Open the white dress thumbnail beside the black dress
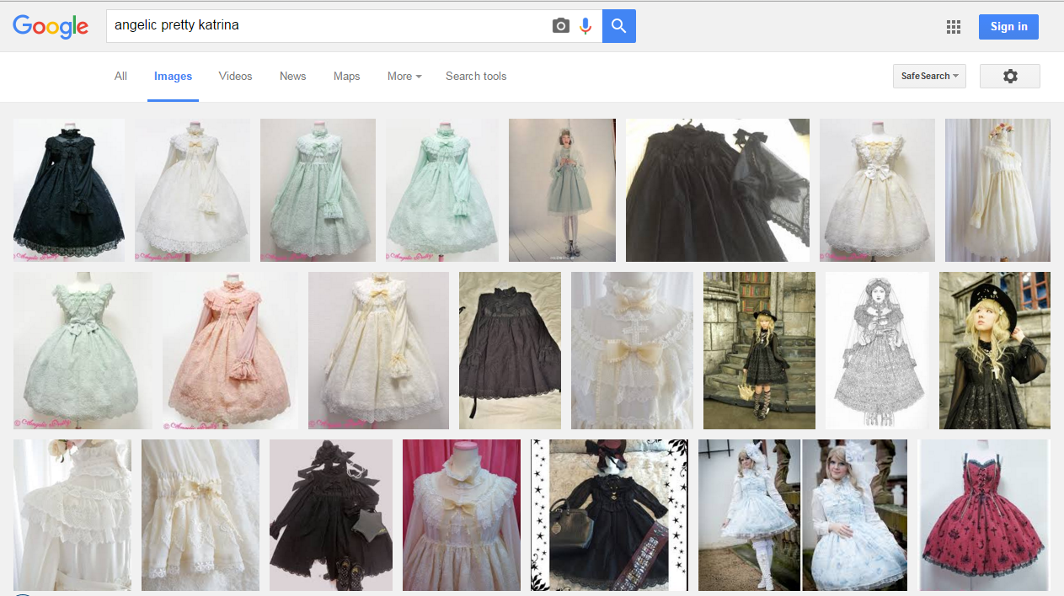The image size is (1064, 596). 192,190
